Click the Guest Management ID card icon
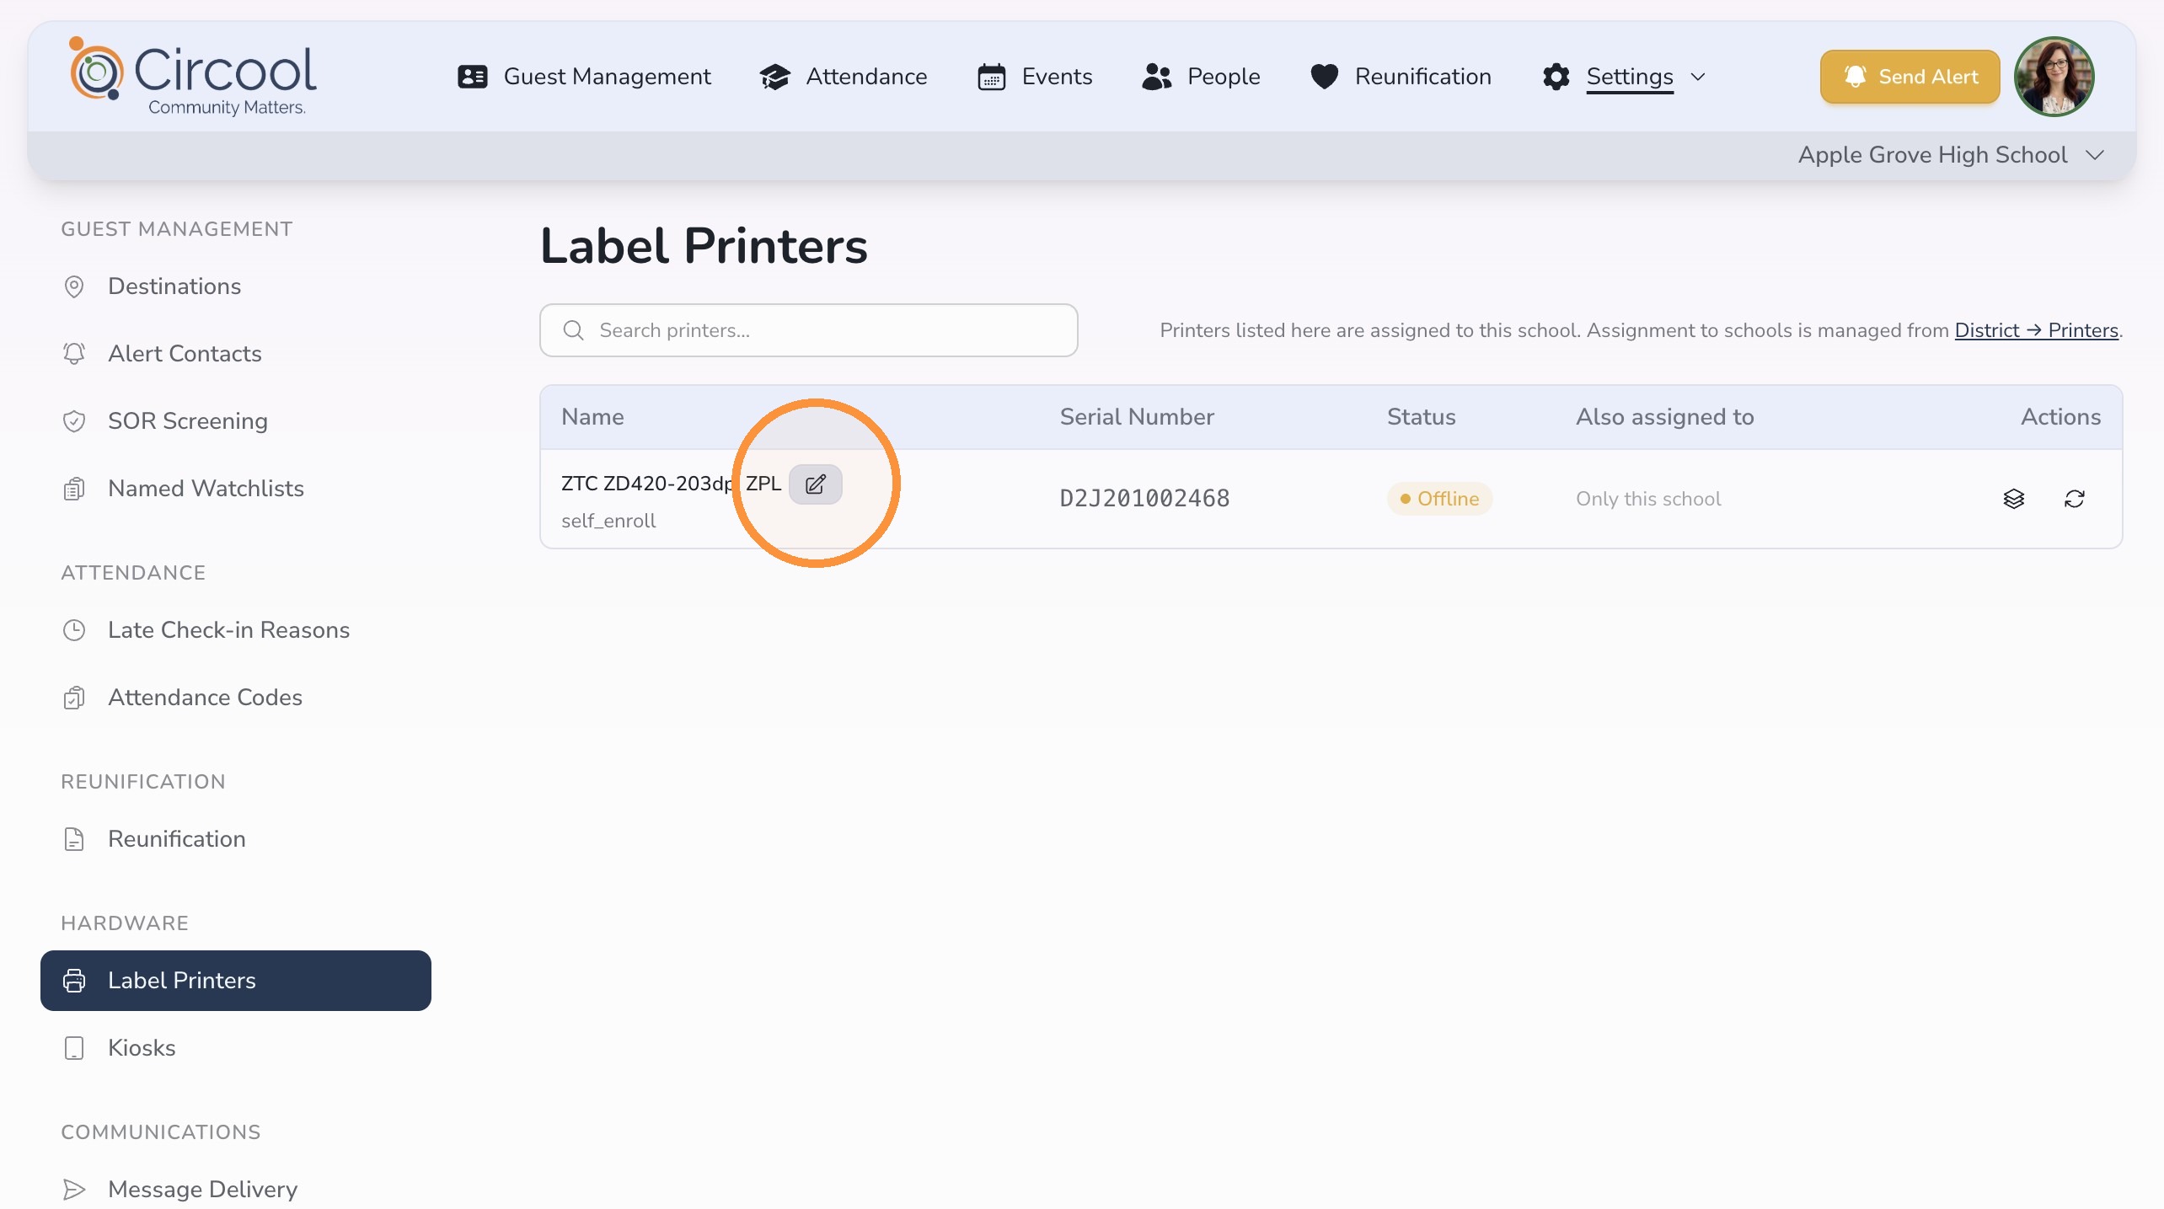 (473, 77)
